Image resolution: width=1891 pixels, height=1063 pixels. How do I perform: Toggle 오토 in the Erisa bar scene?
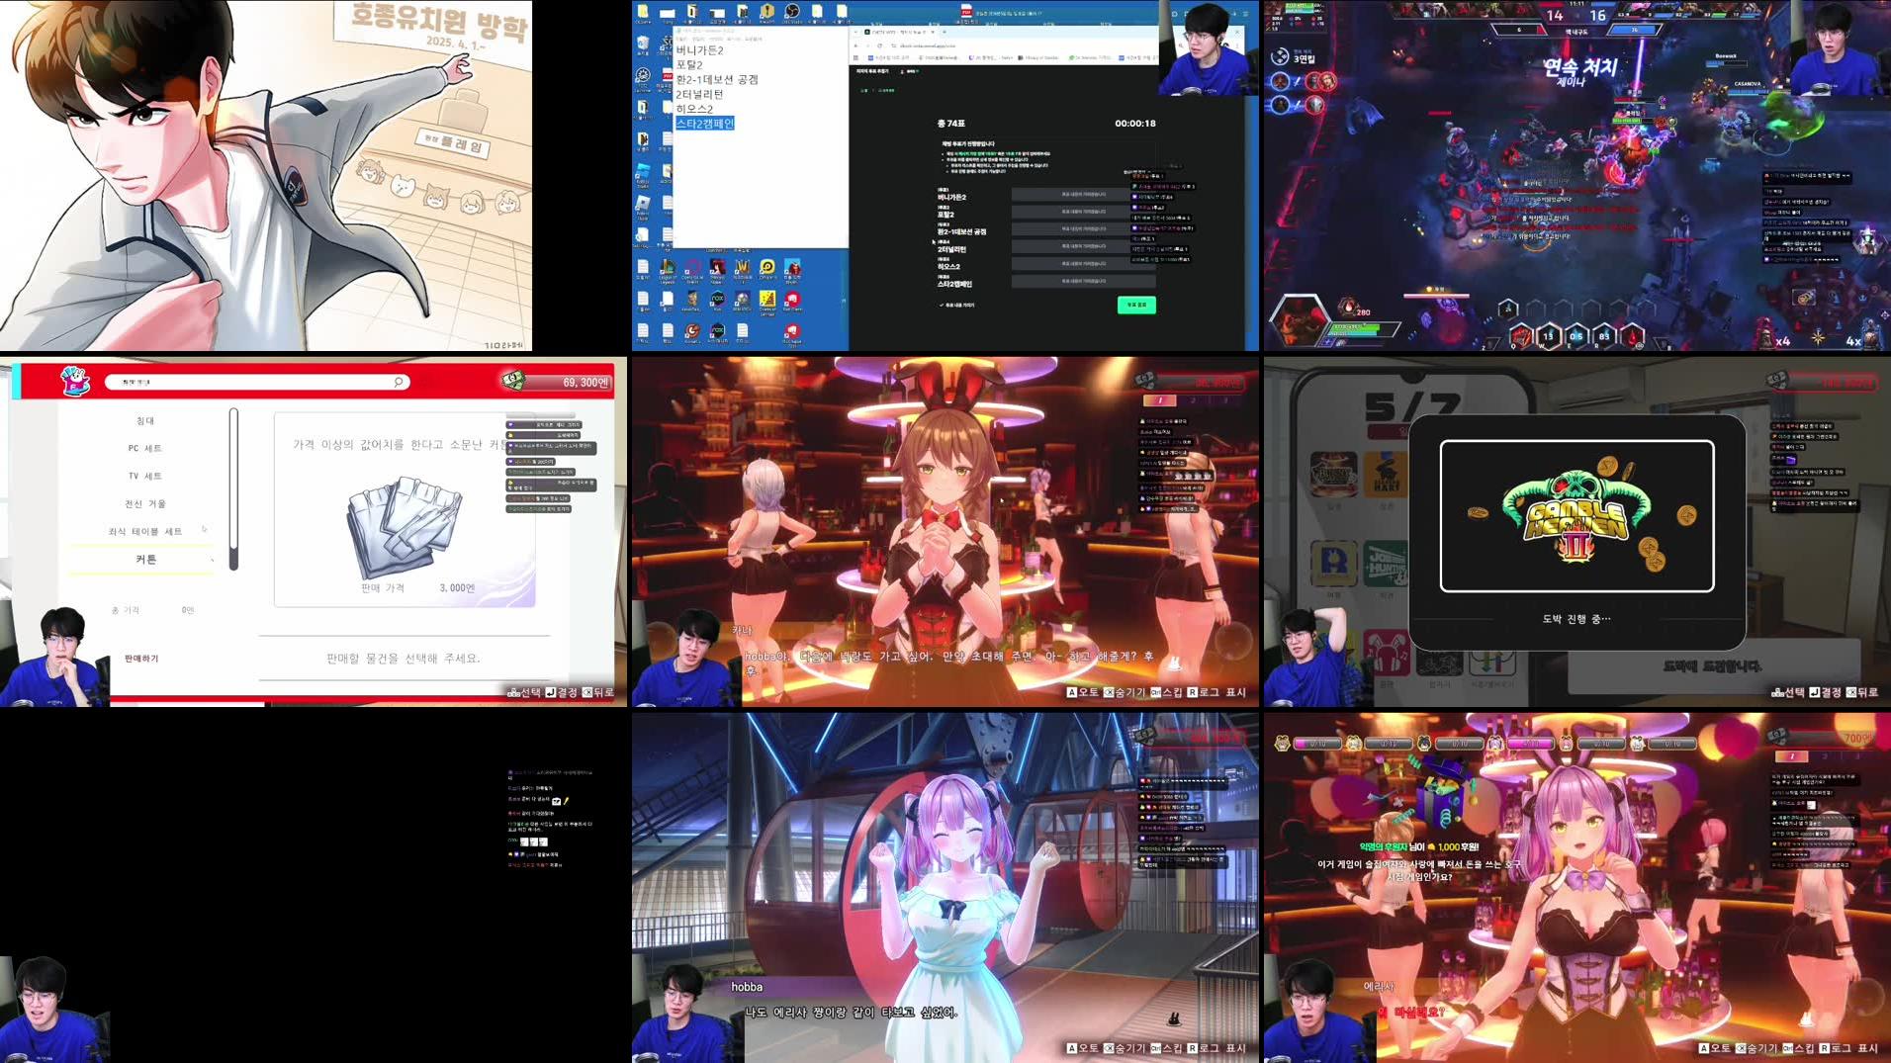coord(1714,1048)
